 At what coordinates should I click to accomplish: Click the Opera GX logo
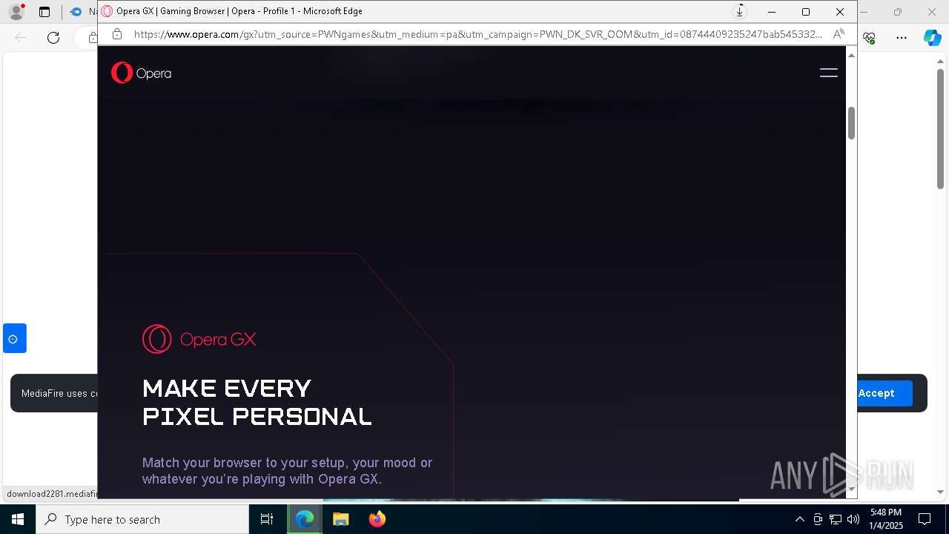[x=199, y=340]
